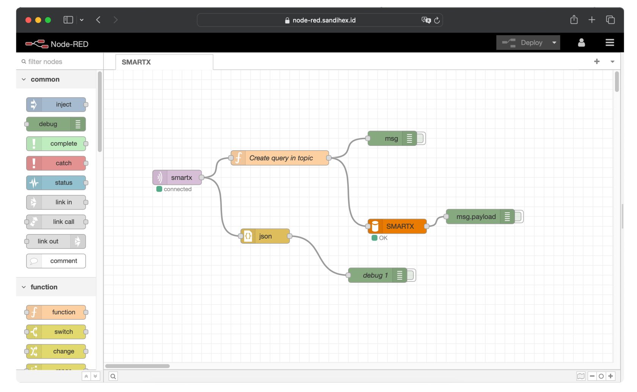Select the smartx MQTT input node
Image resolution: width=637 pixels, height=392 pixels.
(177, 177)
